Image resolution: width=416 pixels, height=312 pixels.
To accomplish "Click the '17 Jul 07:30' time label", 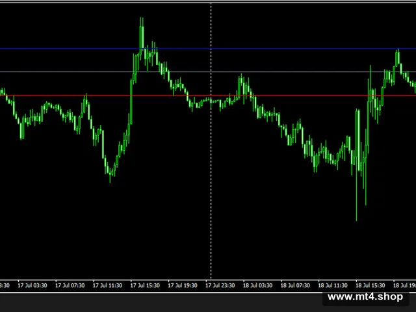I will [70, 285].
